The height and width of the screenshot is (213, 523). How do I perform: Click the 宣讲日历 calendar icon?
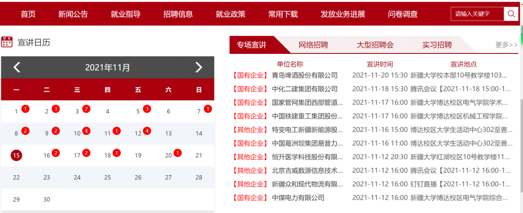point(7,42)
